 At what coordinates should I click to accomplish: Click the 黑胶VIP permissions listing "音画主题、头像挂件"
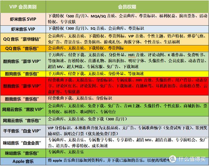click(x=127, y=110)
